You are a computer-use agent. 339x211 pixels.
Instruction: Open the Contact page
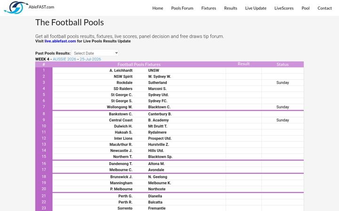pos(324,8)
